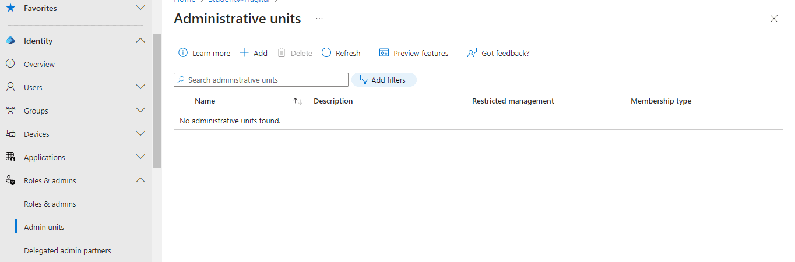Open Delegated admin partners page
Viewport: 795px width, 262px height.
tap(67, 250)
